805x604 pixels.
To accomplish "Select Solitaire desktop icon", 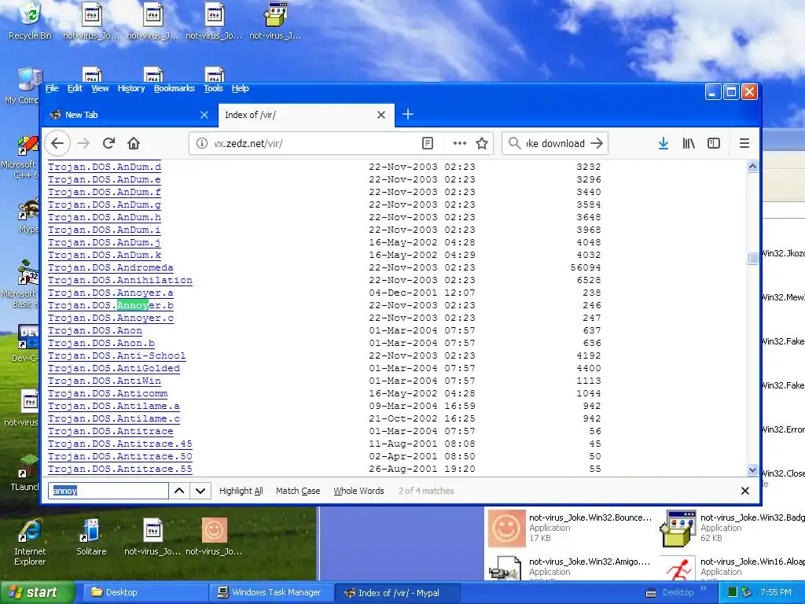I will [x=91, y=538].
